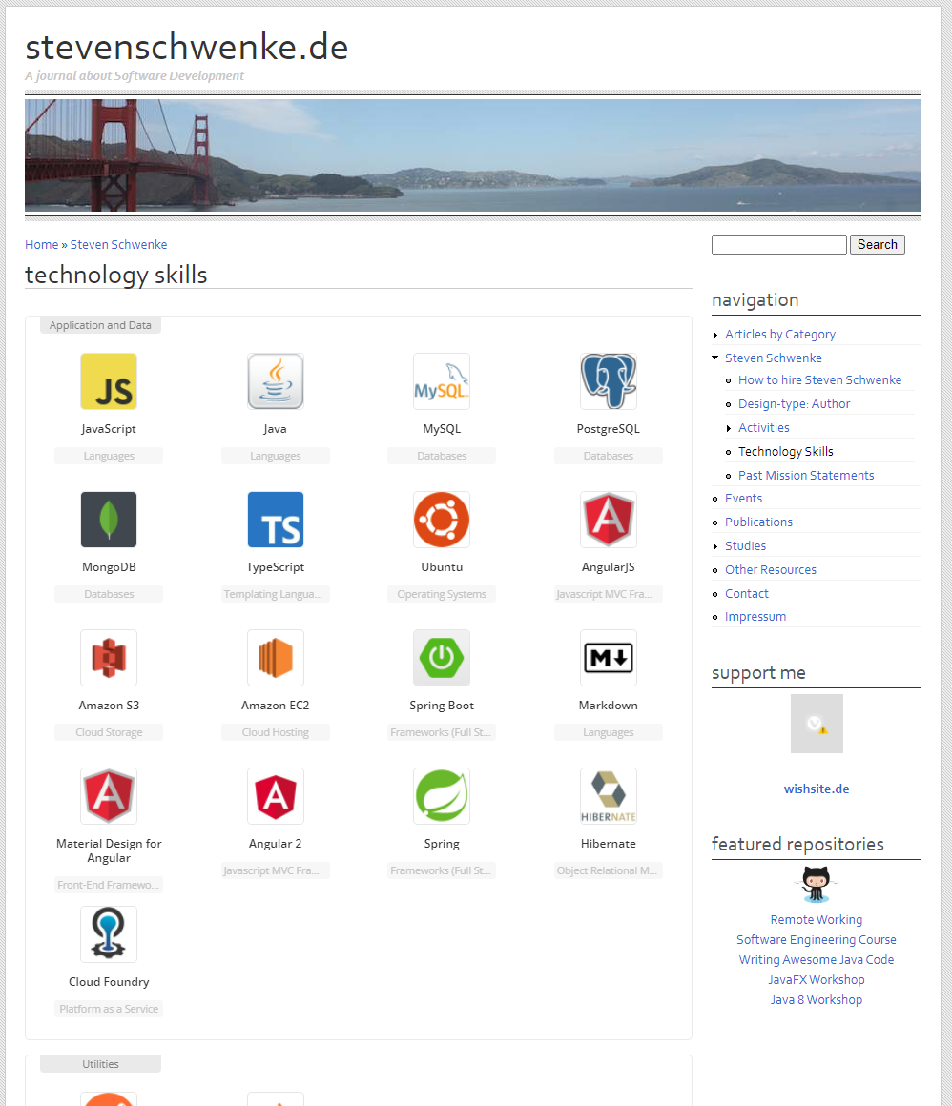The height and width of the screenshot is (1106, 952).
Task: Click the Spring Boot power icon
Action: 442,658
